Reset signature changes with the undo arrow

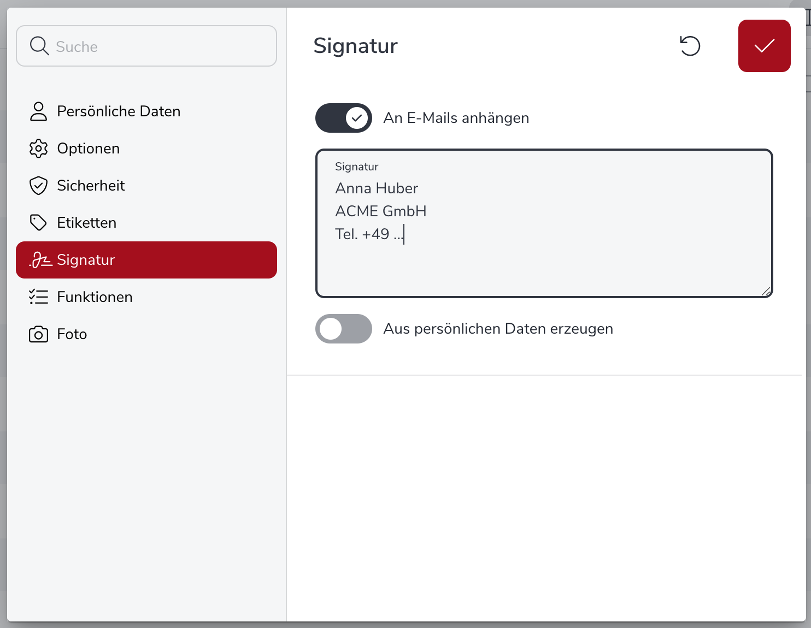pos(690,46)
